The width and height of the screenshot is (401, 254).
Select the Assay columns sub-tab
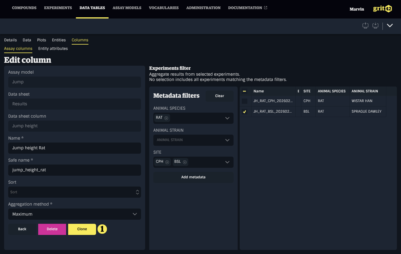tap(18, 48)
